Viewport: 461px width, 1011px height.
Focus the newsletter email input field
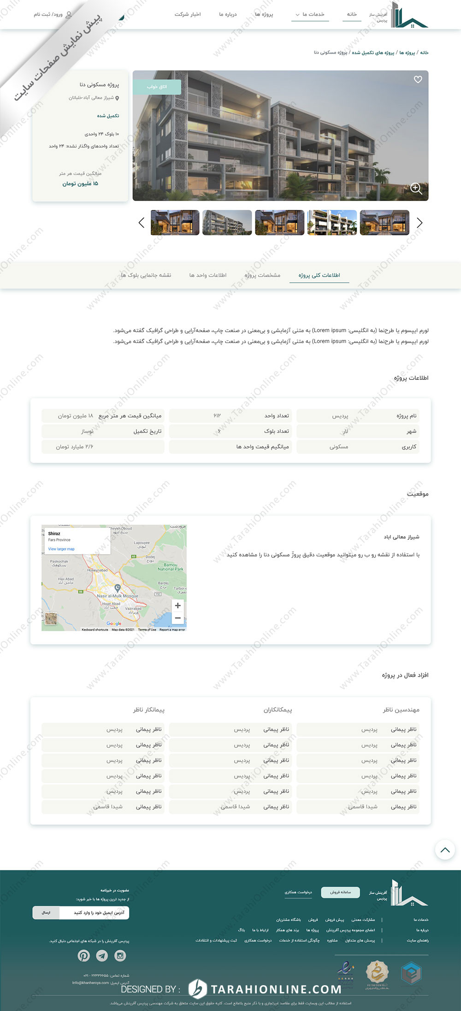pyautogui.click(x=95, y=912)
